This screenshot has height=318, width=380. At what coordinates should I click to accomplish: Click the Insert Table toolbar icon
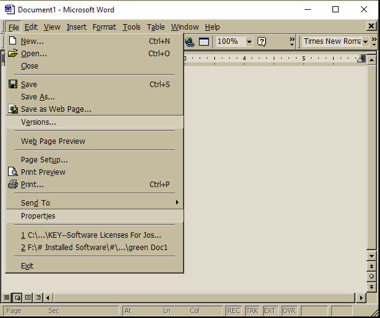[203, 41]
